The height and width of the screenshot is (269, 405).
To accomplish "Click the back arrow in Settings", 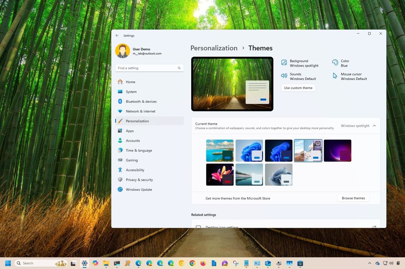I will tap(117, 35).
